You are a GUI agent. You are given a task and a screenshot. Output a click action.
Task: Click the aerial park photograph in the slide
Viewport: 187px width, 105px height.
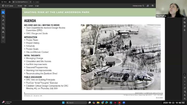click(x=121, y=57)
